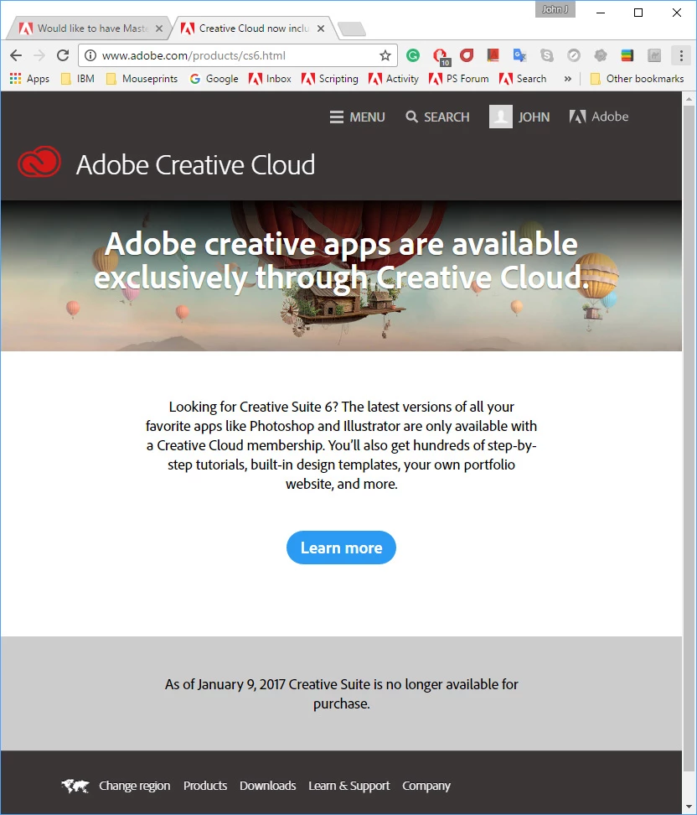
Task: Bookmark this page with the star icon
Action: 385,55
